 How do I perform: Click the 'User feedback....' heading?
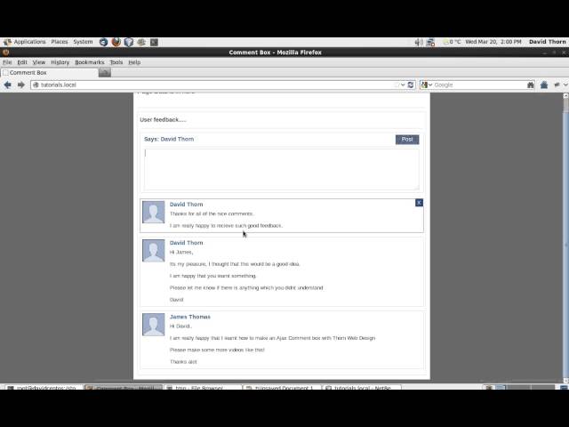pos(163,120)
